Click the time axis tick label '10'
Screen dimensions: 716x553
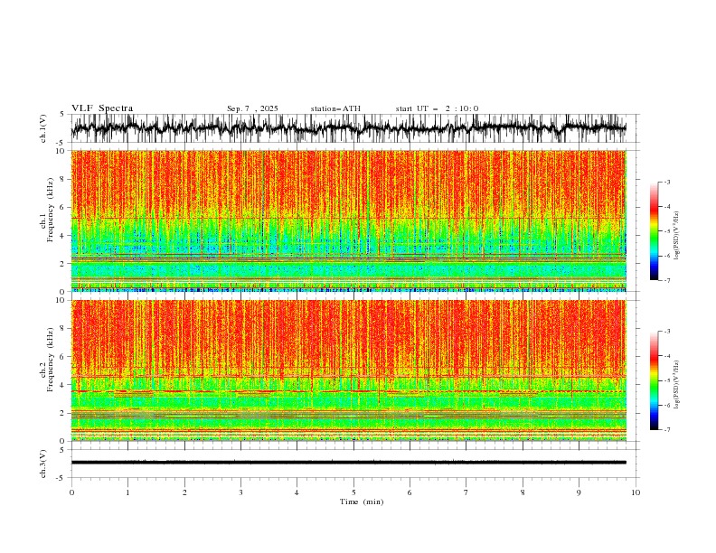click(636, 492)
